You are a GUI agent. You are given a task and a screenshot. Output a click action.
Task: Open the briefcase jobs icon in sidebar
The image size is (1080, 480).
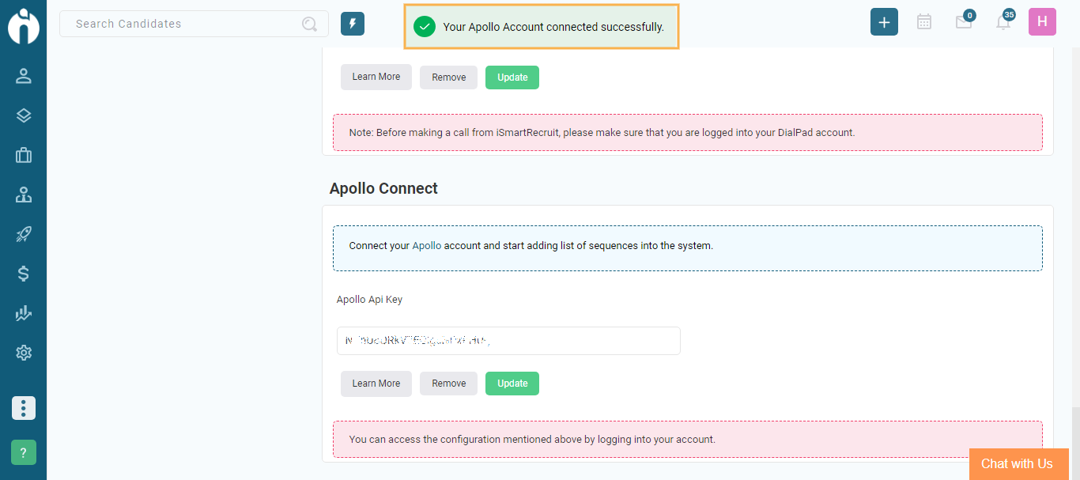pos(23,155)
